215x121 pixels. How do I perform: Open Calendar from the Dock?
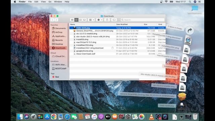[x=87, y=117]
